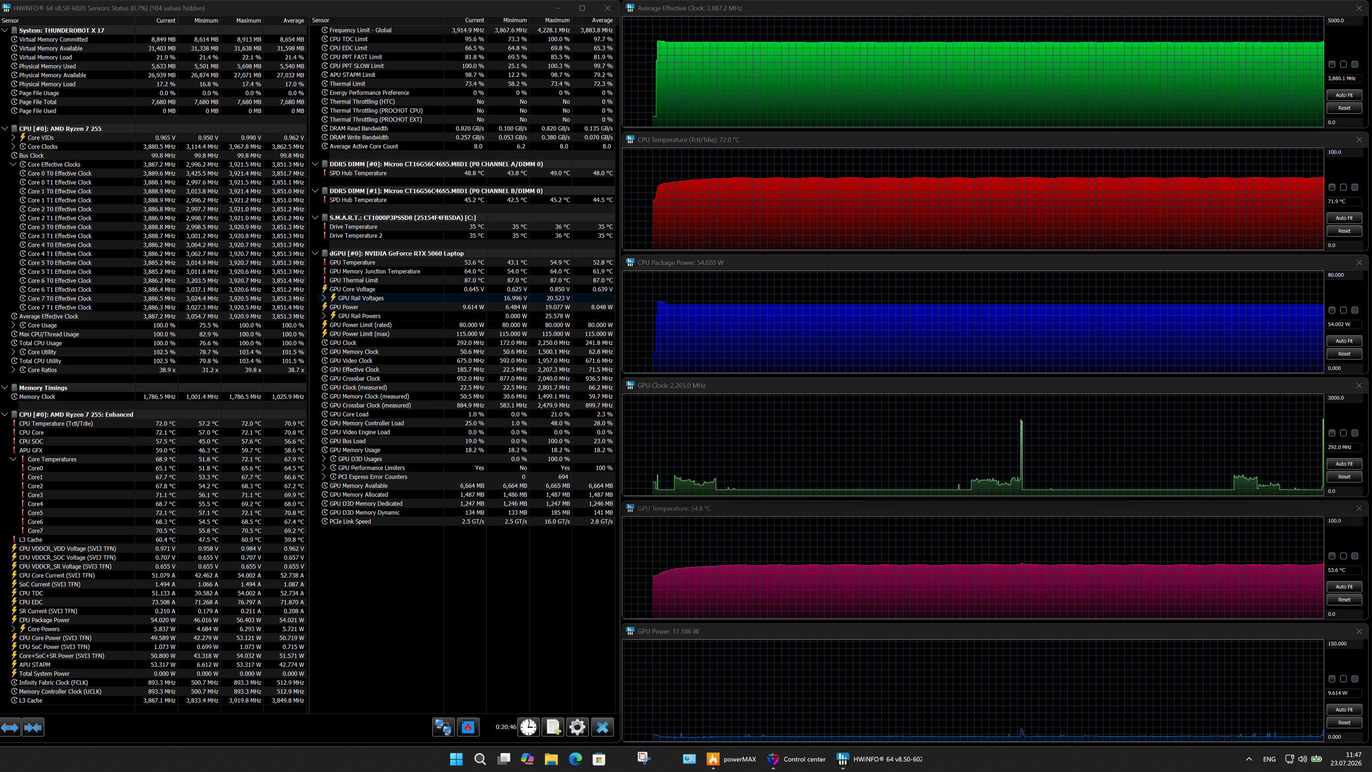The height and width of the screenshot is (772, 1372).
Task: Switch to Control center on taskbar
Action: 796,759
